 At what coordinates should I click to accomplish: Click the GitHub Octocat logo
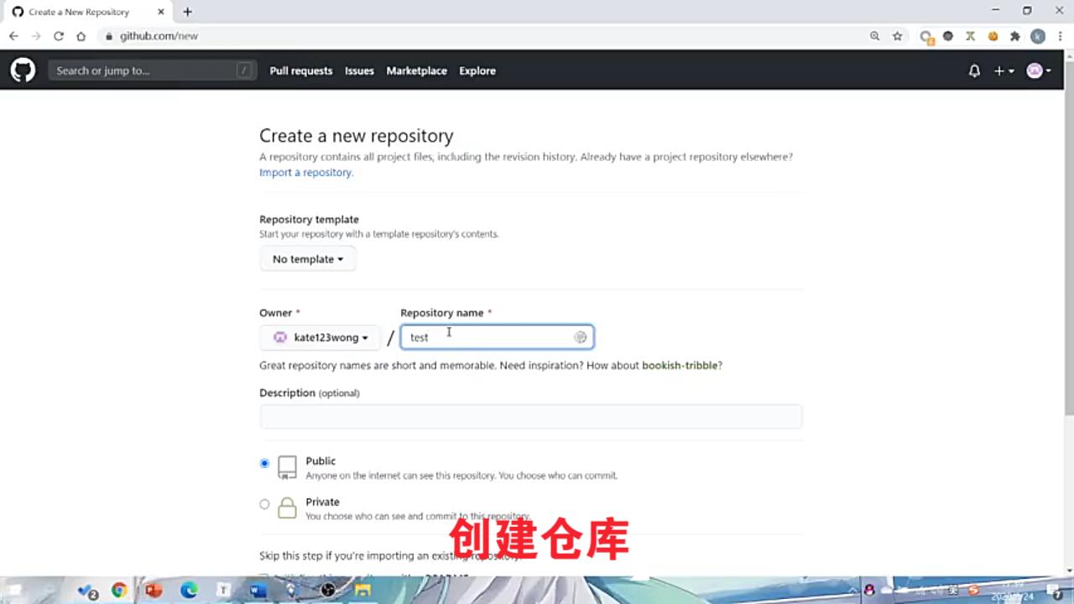click(23, 70)
